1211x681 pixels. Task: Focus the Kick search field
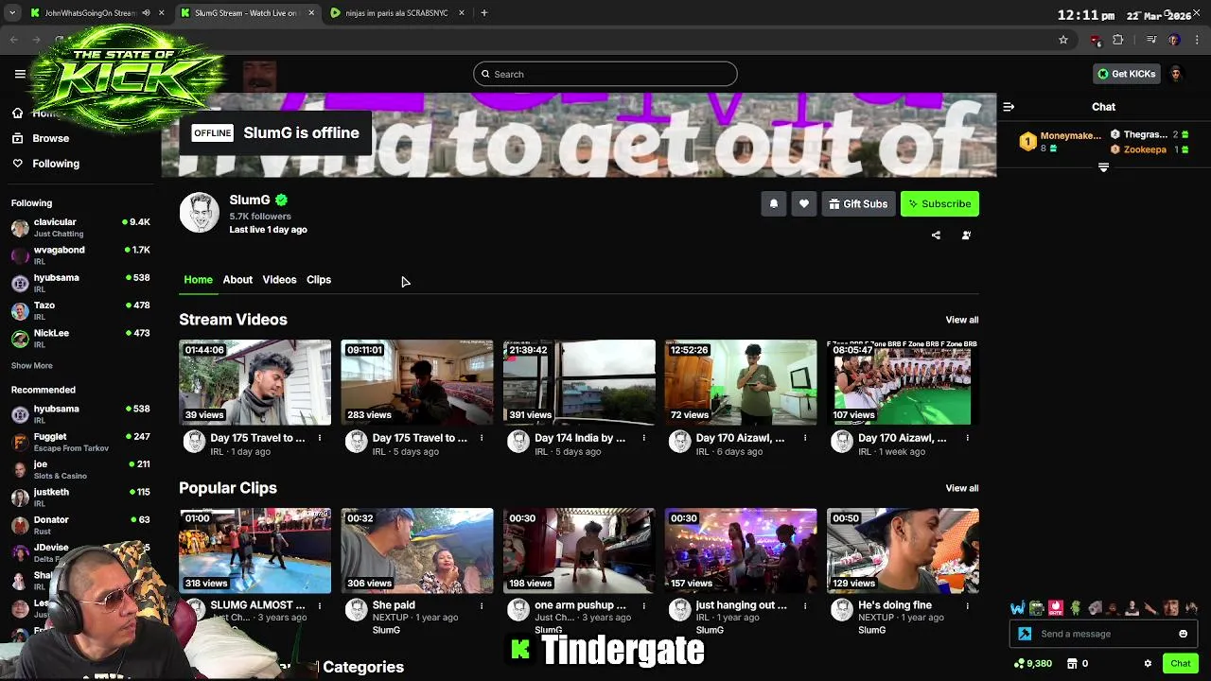pyautogui.click(x=605, y=74)
